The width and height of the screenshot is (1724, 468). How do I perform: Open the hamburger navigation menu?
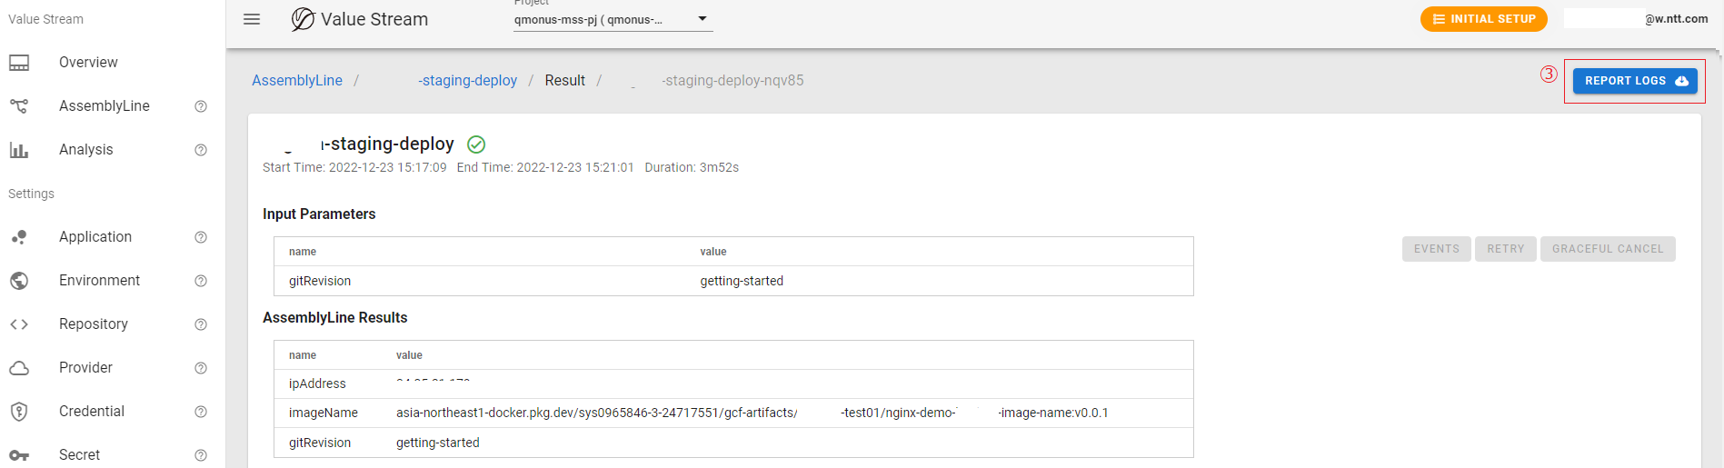pyautogui.click(x=252, y=19)
